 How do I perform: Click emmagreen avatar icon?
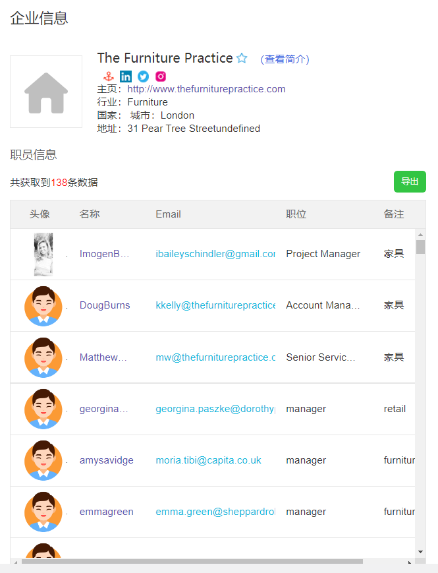point(43,512)
